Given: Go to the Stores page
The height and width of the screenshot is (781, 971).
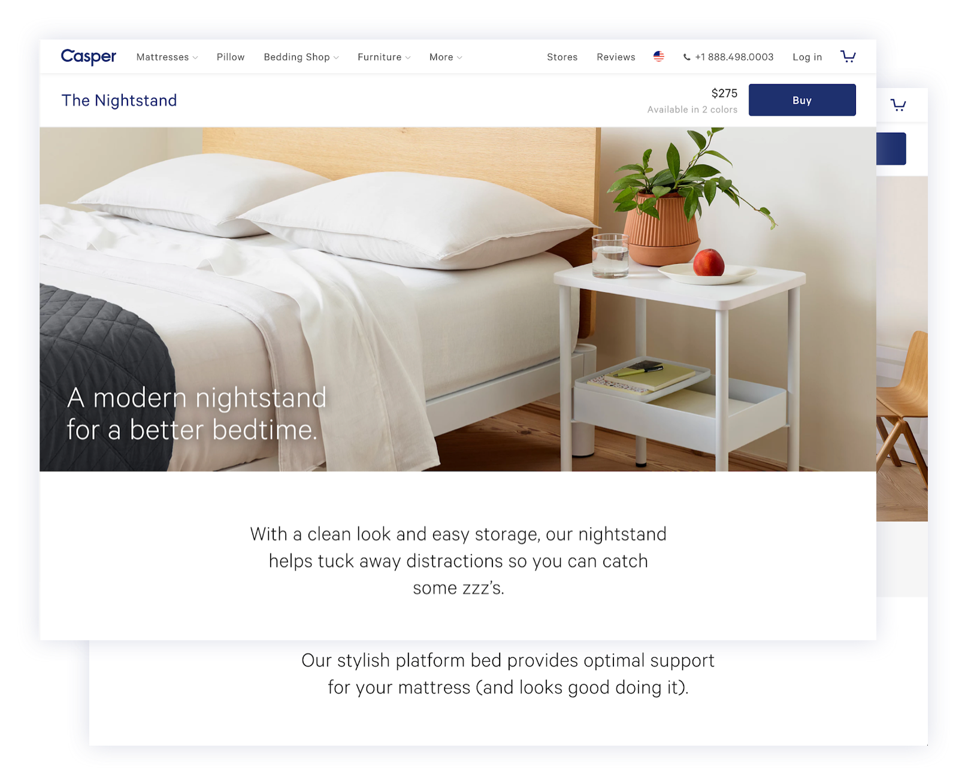Looking at the screenshot, I should [x=562, y=57].
